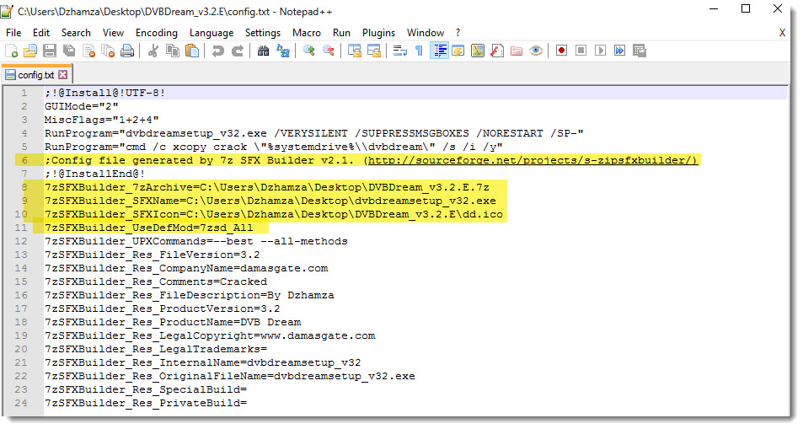The image size is (803, 429).
Task: Close the current document using the toolbar icon
Action: tap(88, 51)
